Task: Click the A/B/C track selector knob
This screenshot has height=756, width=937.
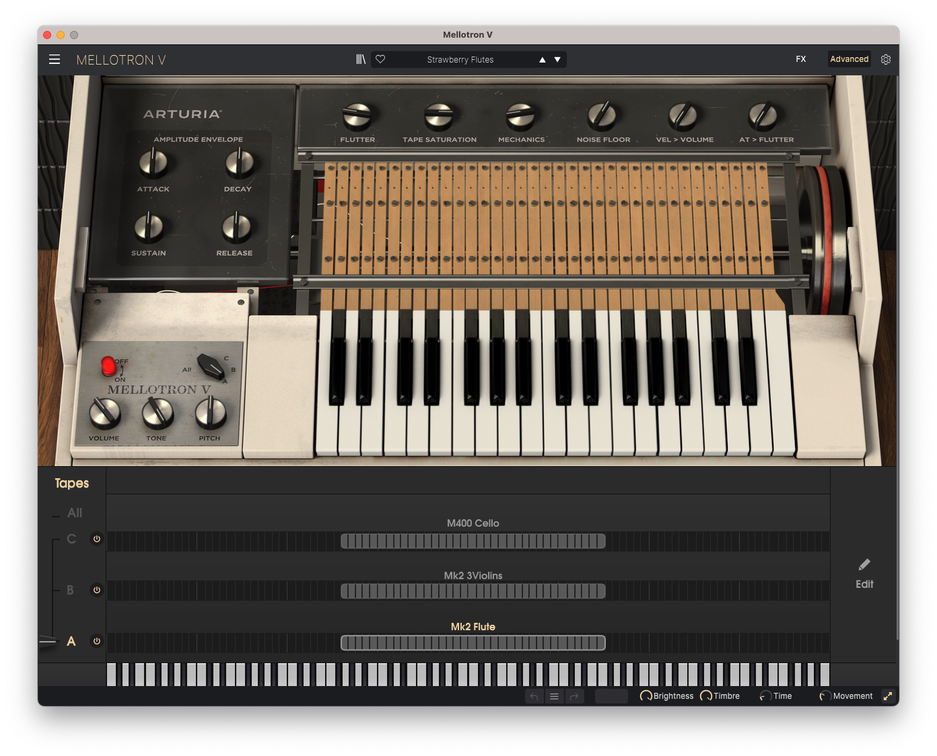Action: pyautogui.click(x=211, y=368)
